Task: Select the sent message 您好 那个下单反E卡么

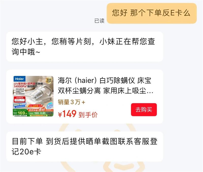Action: pyautogui.click(x=151, y=13)
